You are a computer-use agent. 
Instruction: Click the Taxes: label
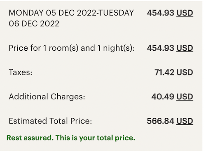tap(21, 72)
